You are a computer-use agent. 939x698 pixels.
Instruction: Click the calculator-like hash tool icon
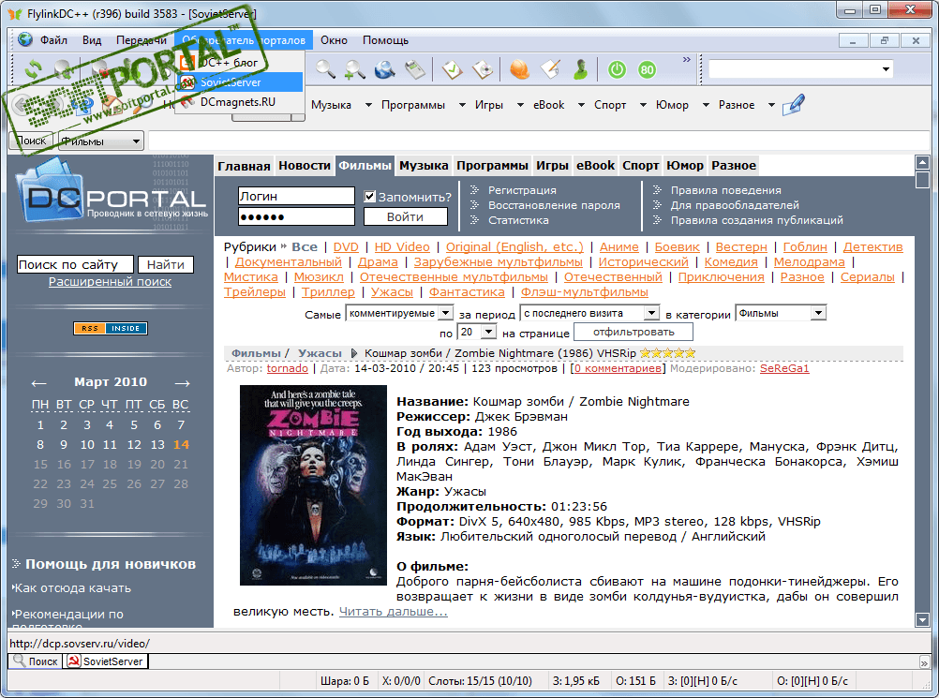(x=414, y=69)
